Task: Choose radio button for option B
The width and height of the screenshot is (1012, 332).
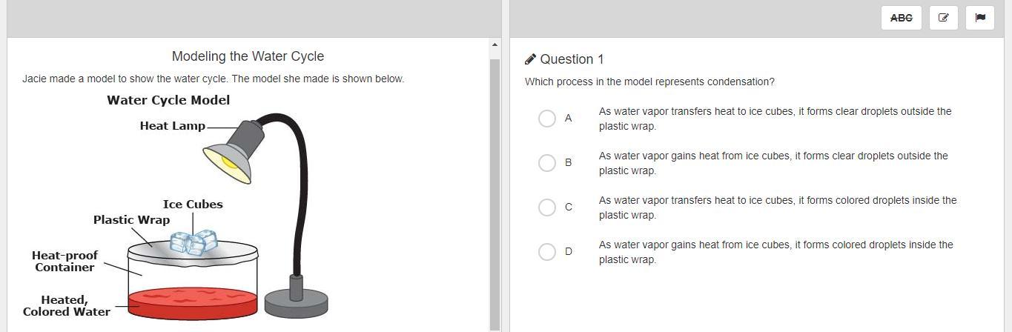Action: (547, 163)
